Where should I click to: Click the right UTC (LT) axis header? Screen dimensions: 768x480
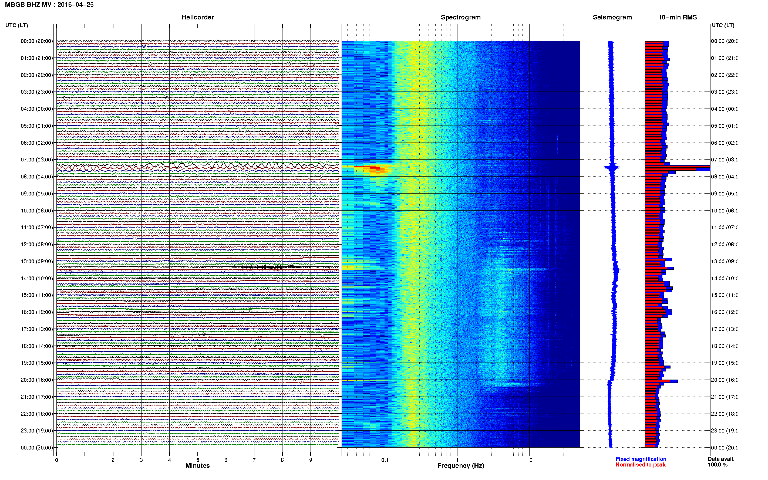(x=723, y=25)
